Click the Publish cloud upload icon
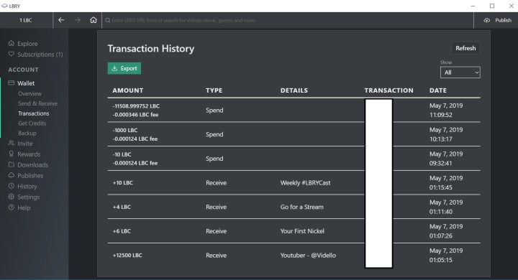 coord(487,20)
